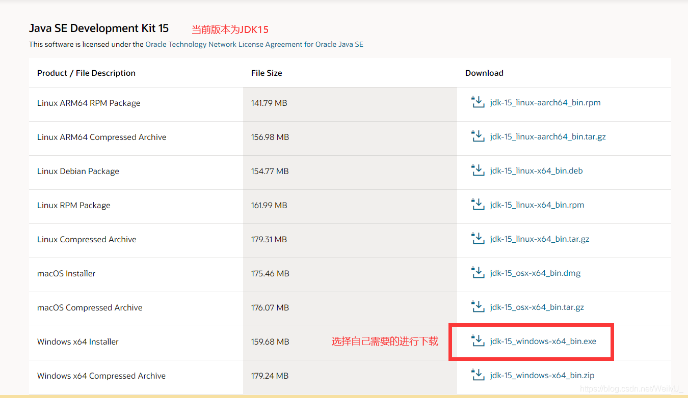
Task: Download jdk-15_linux-aarch64_bin.tar.gz link
Action: click(x=548, y=137)
